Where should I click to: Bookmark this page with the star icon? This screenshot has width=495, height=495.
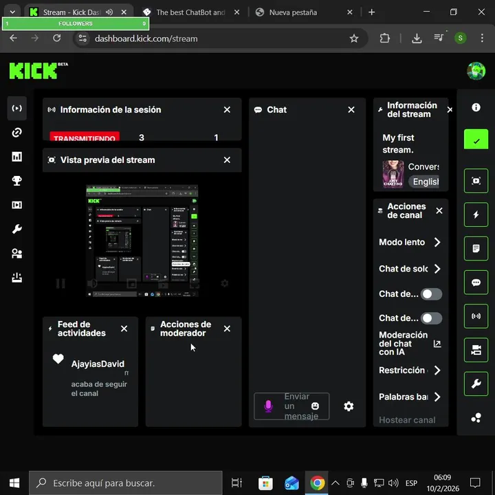354,38
